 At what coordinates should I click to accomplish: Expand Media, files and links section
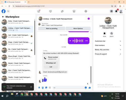108,50
